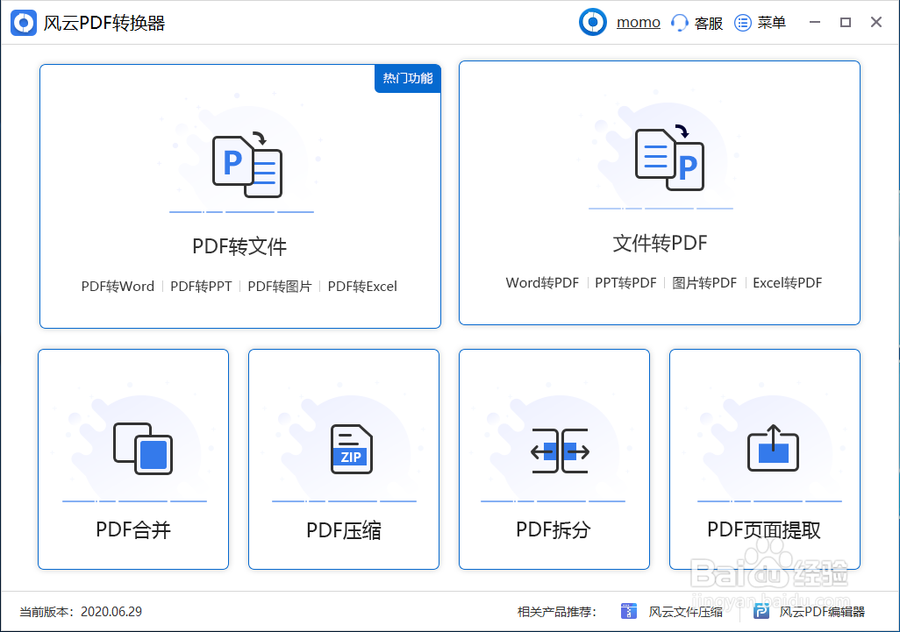The width and height of the screenshot is (900, 632).
Task: Select the PPT转PDF option
Action: click(625, 282)
